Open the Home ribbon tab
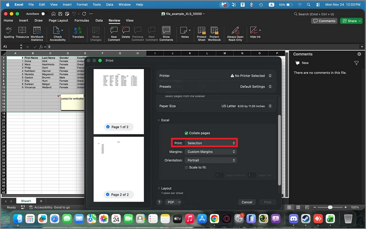Screen dimensions: 366x229 click(x=9, y=21)
